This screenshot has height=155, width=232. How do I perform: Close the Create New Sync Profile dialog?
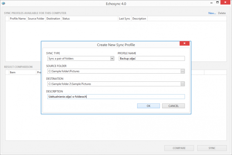click(x=185, y=43)
